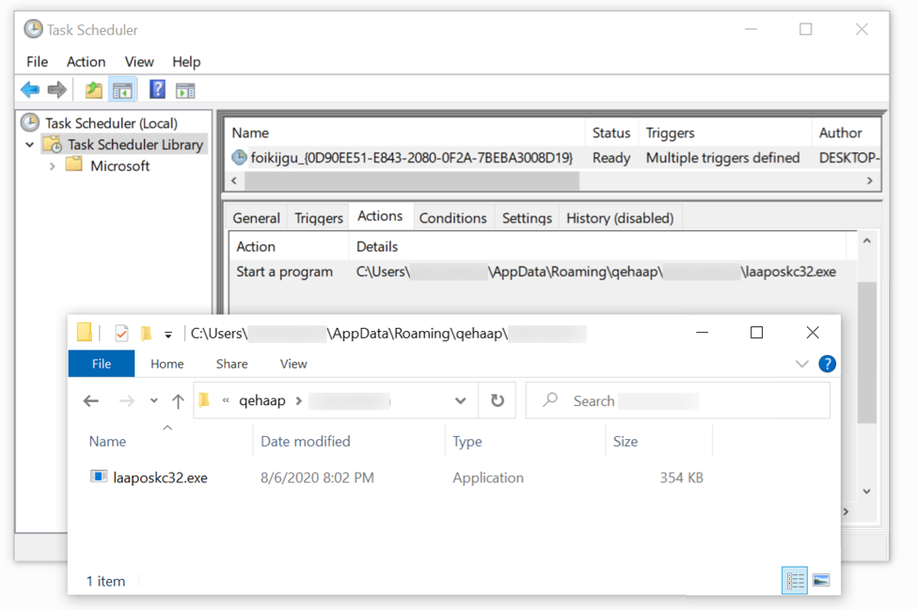The height and width of the screenshot is (610, 917).
Task: Select Task Scheduler Library in the tree
Action: 135,145
